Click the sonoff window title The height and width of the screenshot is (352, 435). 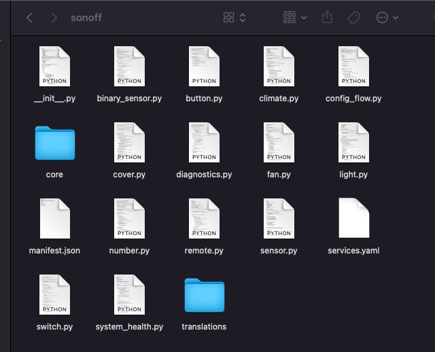[86, 18]
